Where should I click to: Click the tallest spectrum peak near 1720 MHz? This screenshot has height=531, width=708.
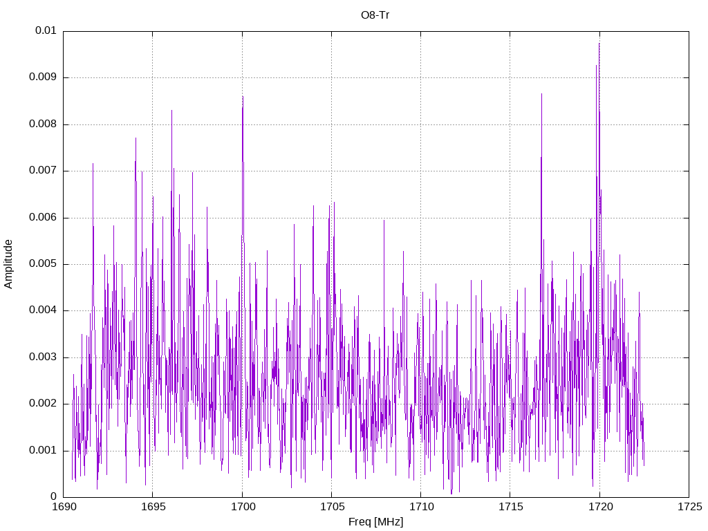click(599, 44)
